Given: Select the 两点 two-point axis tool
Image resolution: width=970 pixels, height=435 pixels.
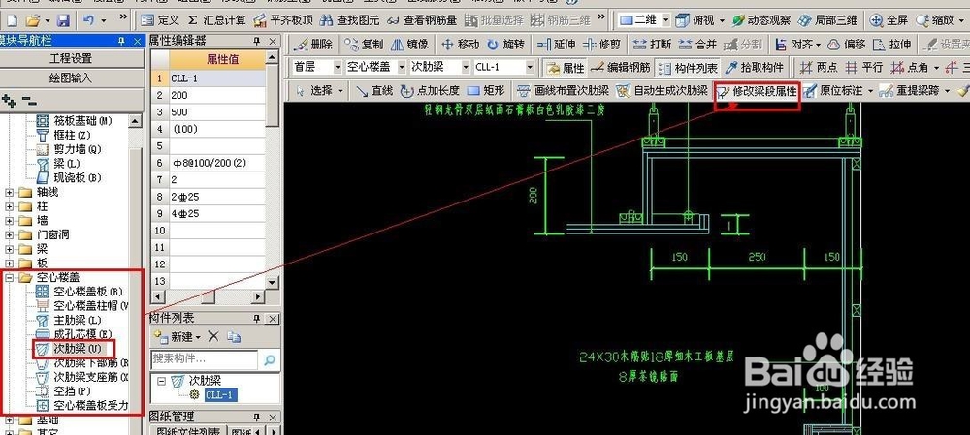Looking at the screenshot, I should (819, 68).
